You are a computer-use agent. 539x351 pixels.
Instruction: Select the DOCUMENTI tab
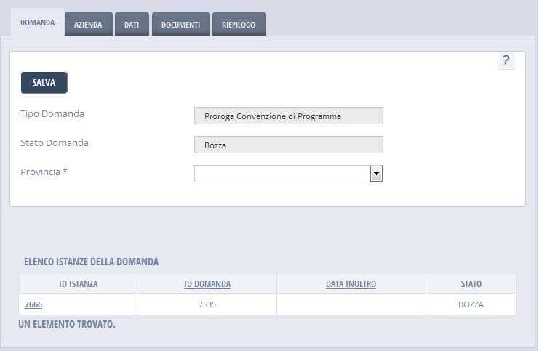180,24
